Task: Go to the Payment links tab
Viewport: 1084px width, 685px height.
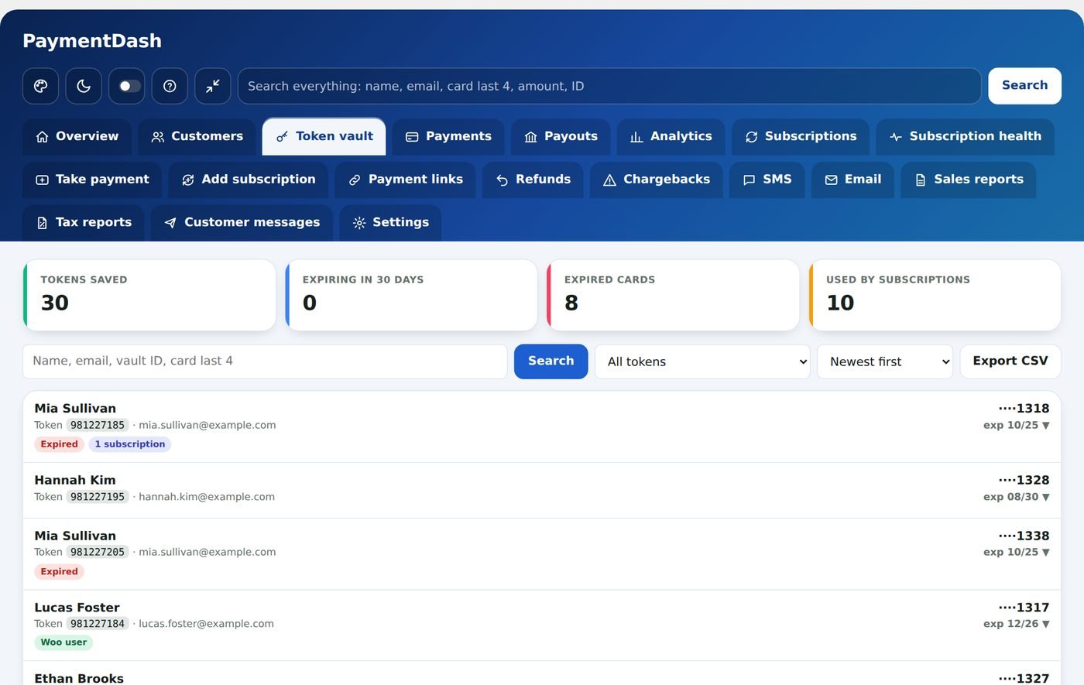Action: (405, 180)
